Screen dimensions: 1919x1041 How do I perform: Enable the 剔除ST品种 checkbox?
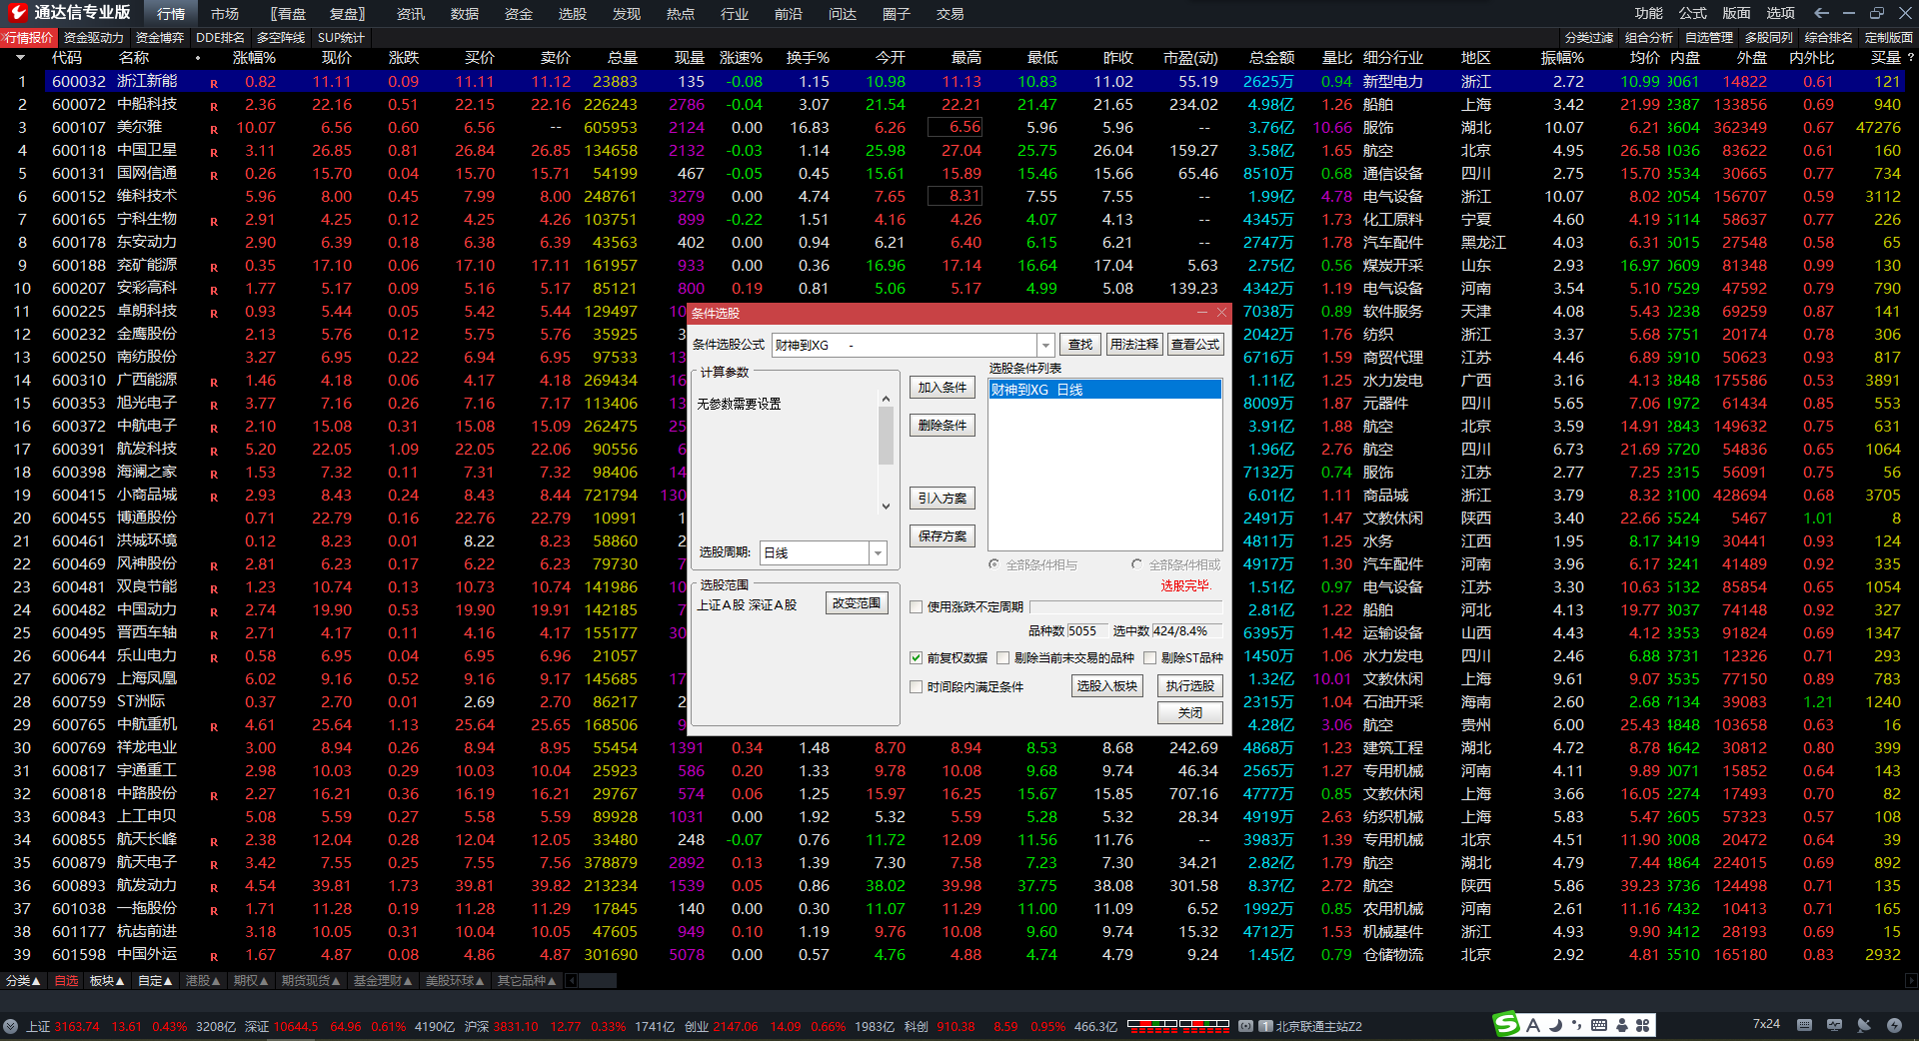[x=1150, y=658]
